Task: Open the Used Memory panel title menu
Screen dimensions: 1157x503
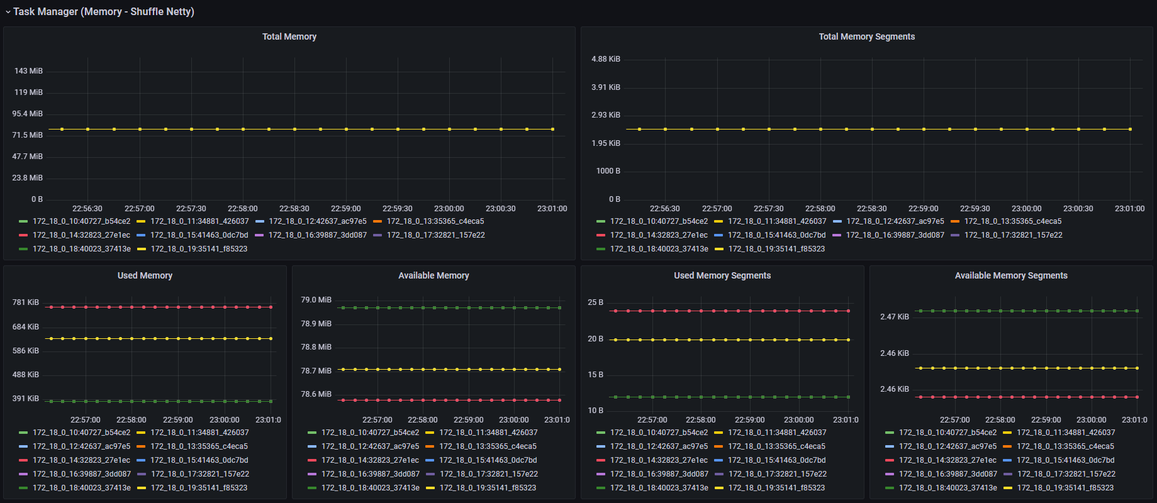Action: tap(145, 275)
